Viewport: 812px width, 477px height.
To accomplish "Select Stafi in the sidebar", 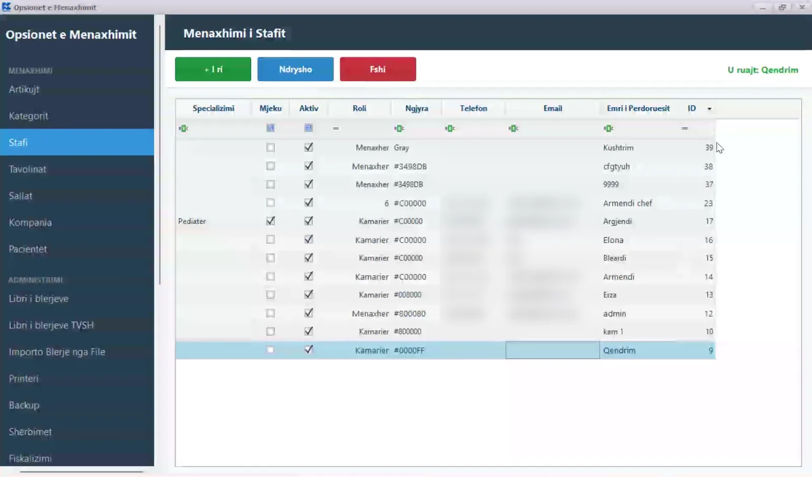I will [77, 143].
